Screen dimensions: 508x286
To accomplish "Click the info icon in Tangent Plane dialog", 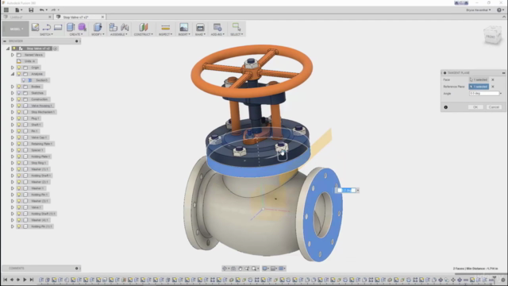I will [x=446, y=107].
